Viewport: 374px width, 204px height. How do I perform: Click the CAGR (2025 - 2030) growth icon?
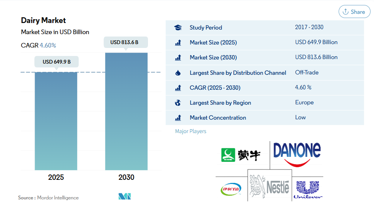[178, 88]
